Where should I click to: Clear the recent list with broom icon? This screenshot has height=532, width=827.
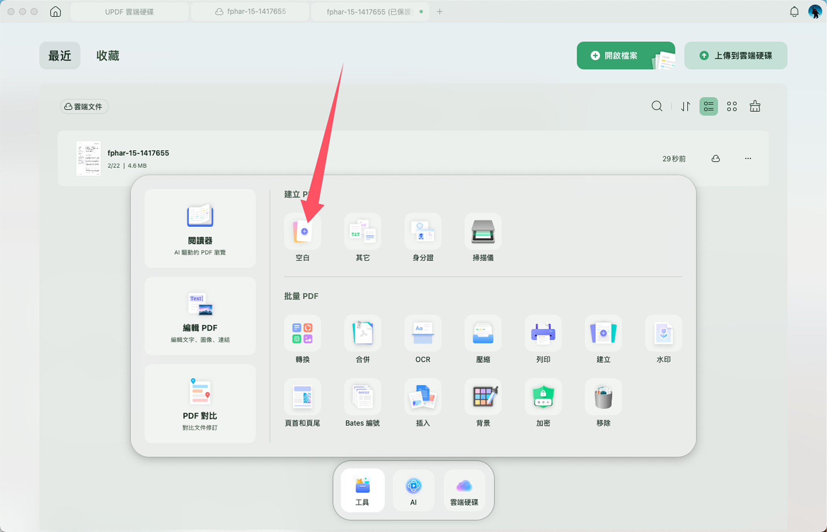755,106
